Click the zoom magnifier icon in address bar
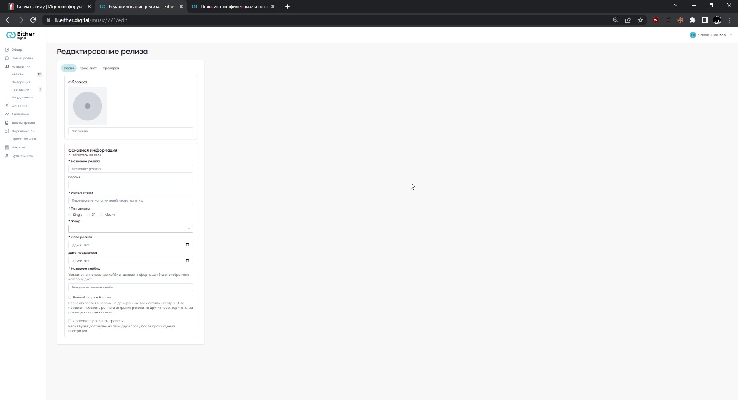The height and width of the screenshot is (400, 738). click(x=616, y=20)
